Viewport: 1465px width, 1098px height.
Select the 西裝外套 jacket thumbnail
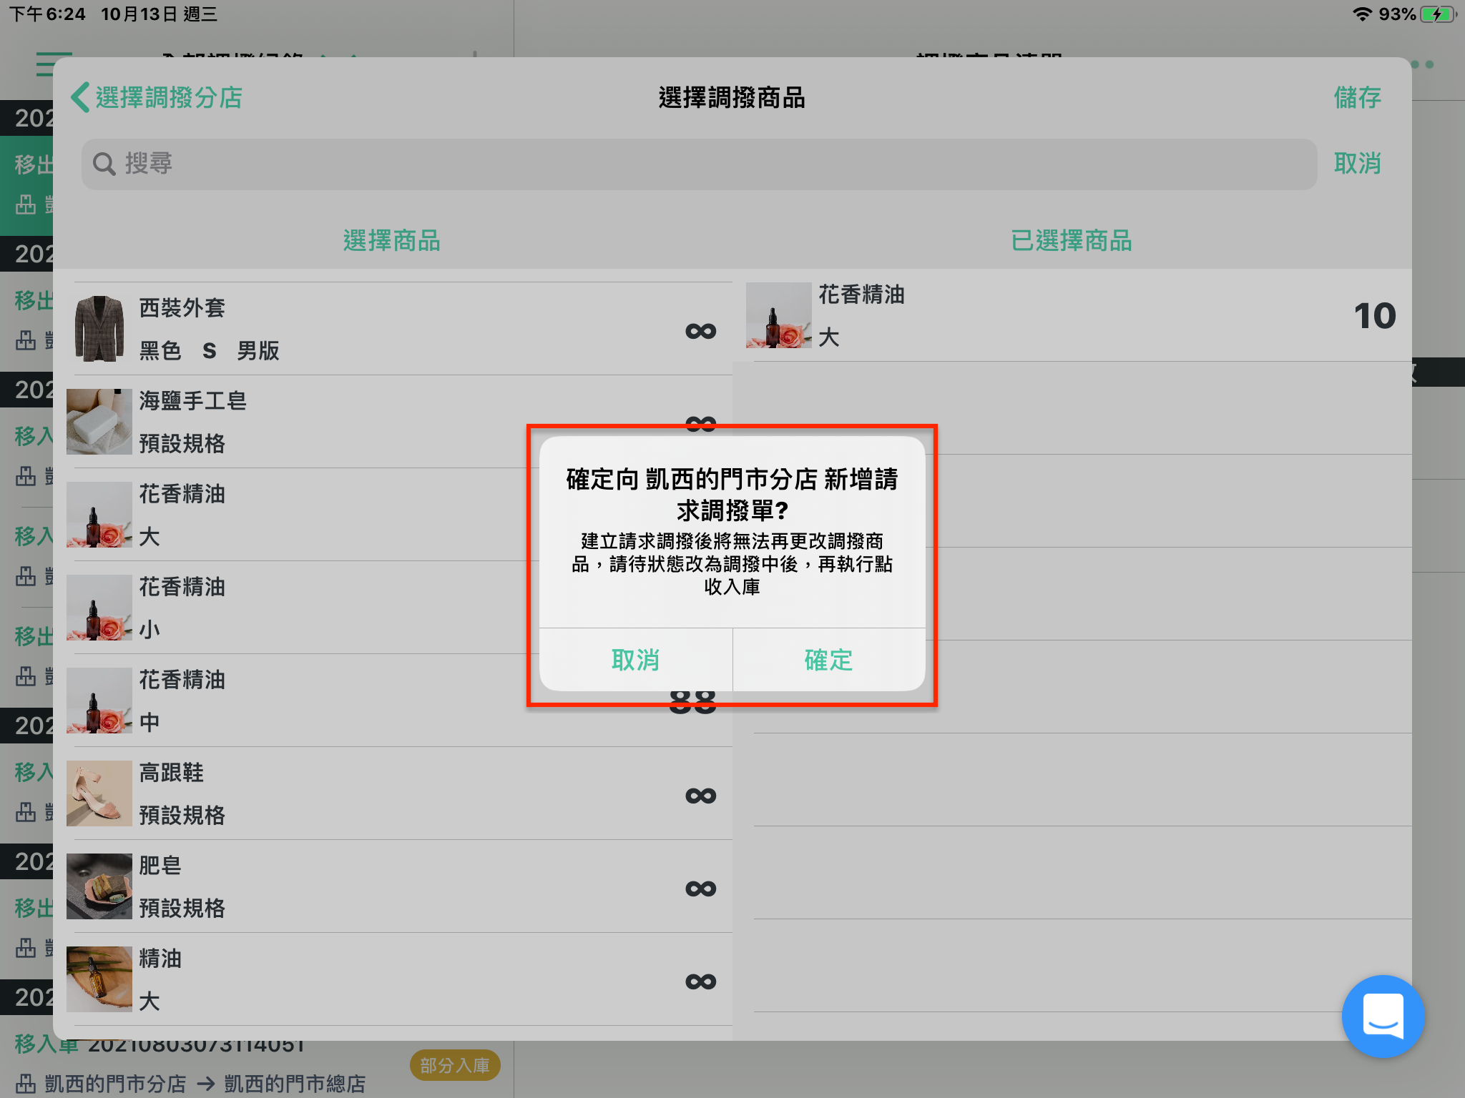(99, 329)
